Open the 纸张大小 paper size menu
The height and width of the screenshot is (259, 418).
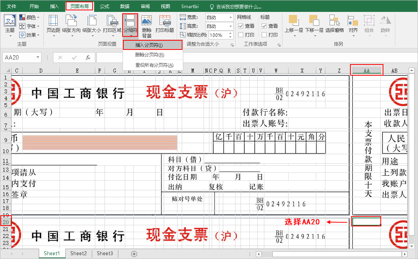coord(91,25)
